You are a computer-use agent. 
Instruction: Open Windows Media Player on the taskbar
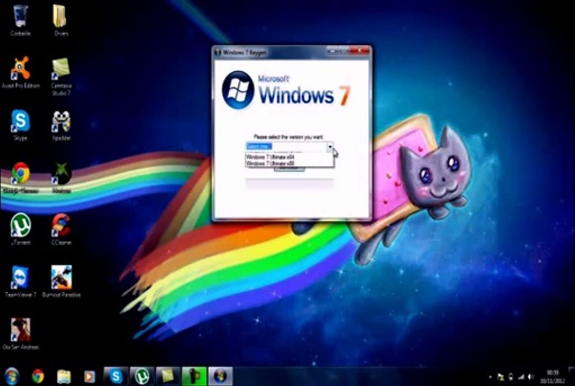coord(89,376)
